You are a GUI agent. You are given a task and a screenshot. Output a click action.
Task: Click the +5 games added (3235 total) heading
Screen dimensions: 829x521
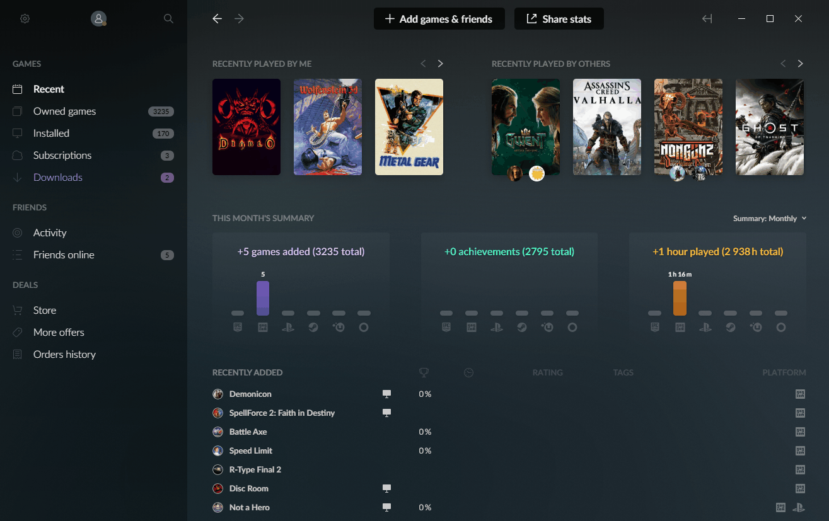tap(301, 251)
